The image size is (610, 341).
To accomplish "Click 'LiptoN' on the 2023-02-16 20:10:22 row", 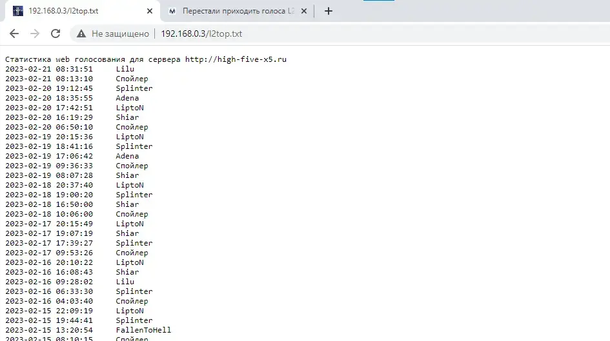I will click(x=130, y=262).
